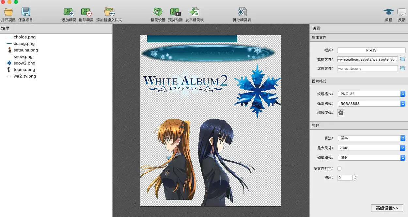408x217 pixels.
Task: Browse folder for 数据文件 path
Action: coord(402,59)
